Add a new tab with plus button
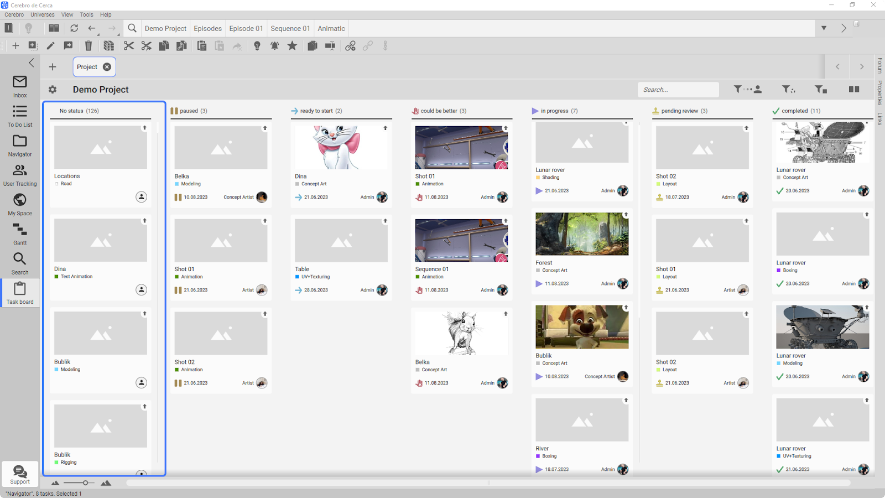Screen dimensions: 885x498 click(x=53, y=67)
